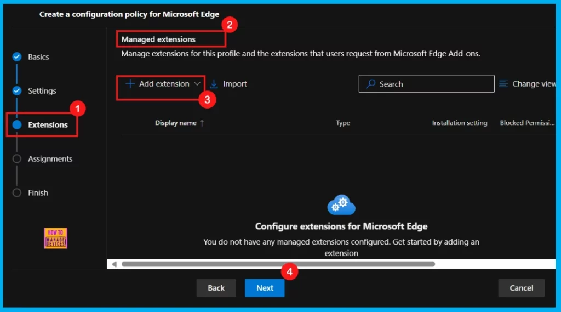Image resolution: width=561 pixels, height=312 pixels.
Task: Click the magnifier icon in Search box
Action: click(x=371, y=84)
